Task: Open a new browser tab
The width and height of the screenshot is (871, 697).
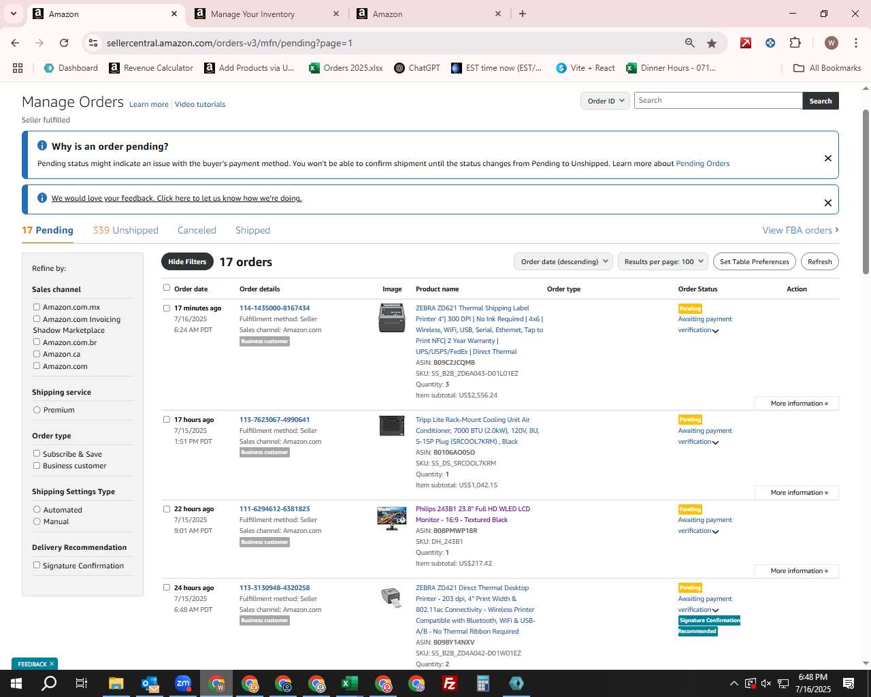Action: tap(523, 14)
